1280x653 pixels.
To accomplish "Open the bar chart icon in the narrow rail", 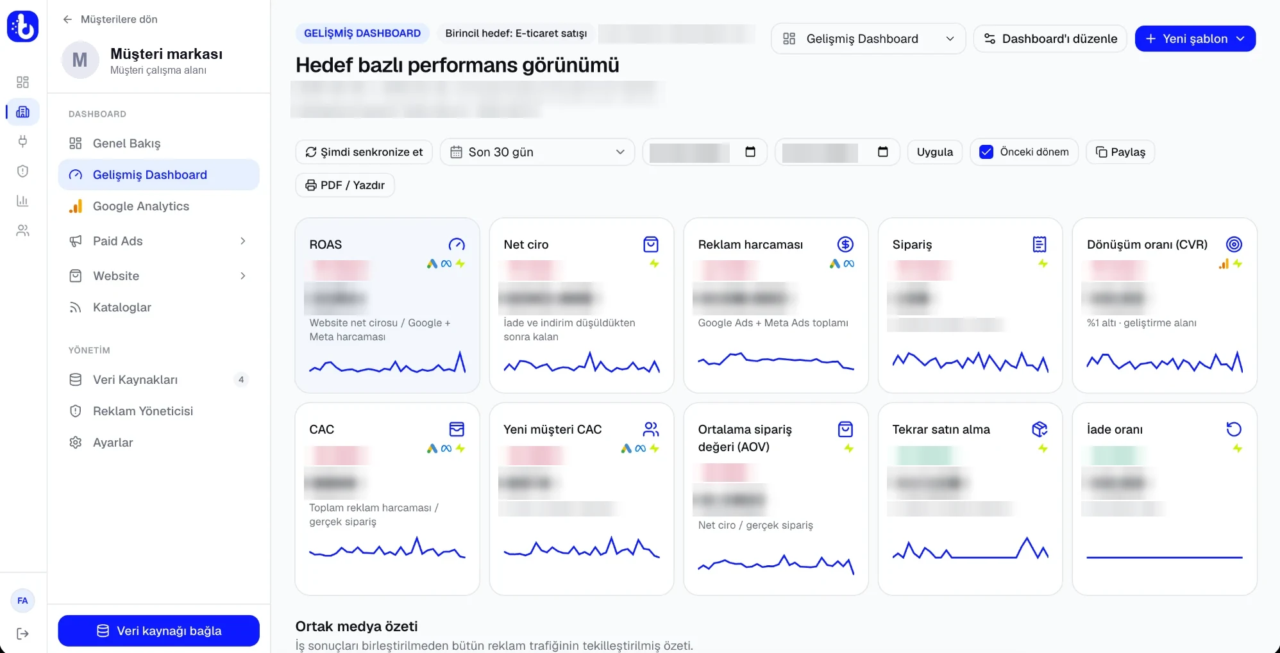I will click(22, 201).
